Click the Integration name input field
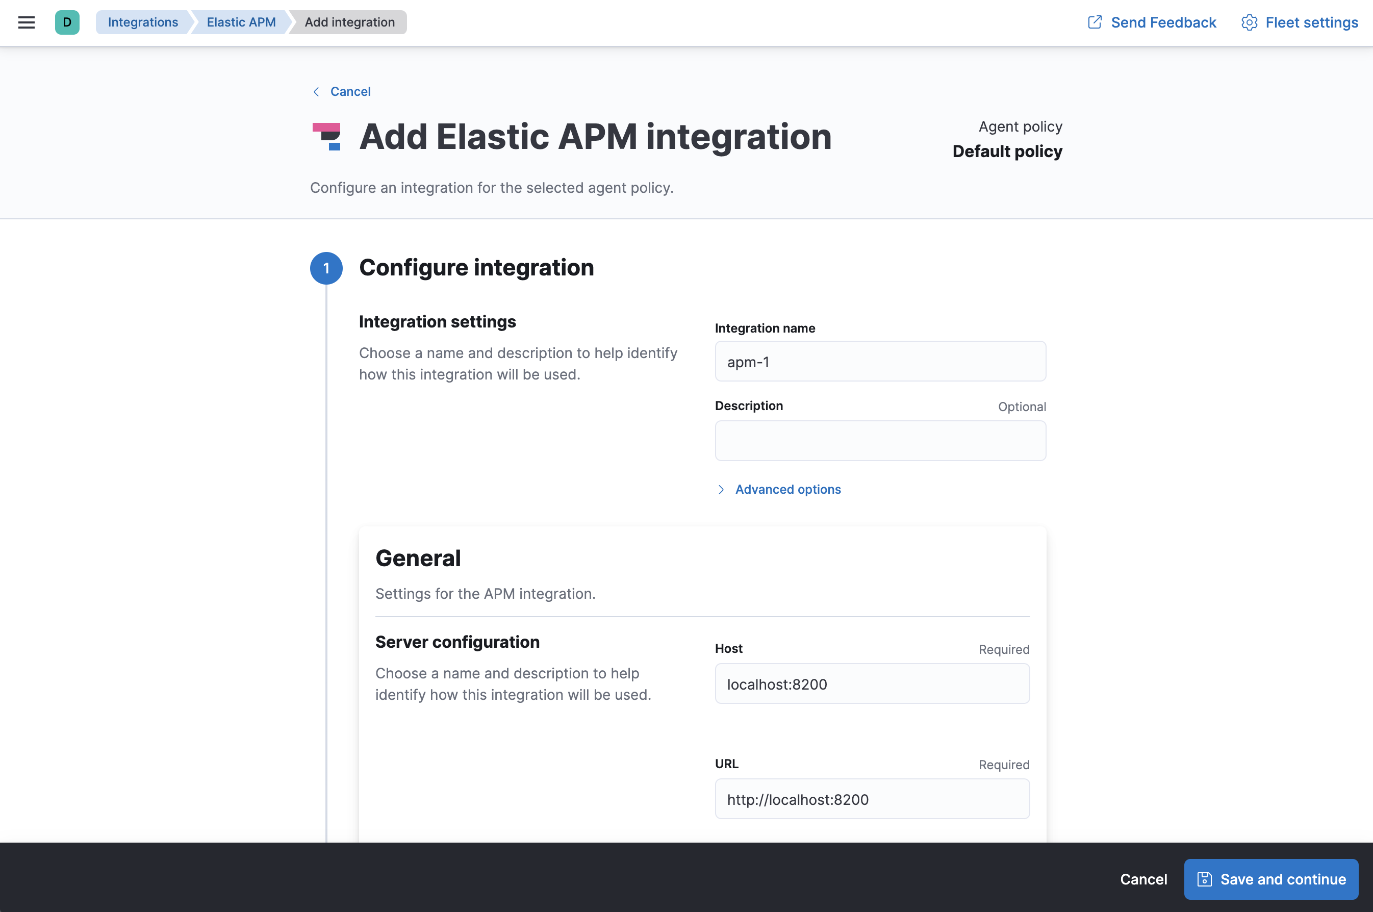The image size is (1373, 912). pos(880,361)
